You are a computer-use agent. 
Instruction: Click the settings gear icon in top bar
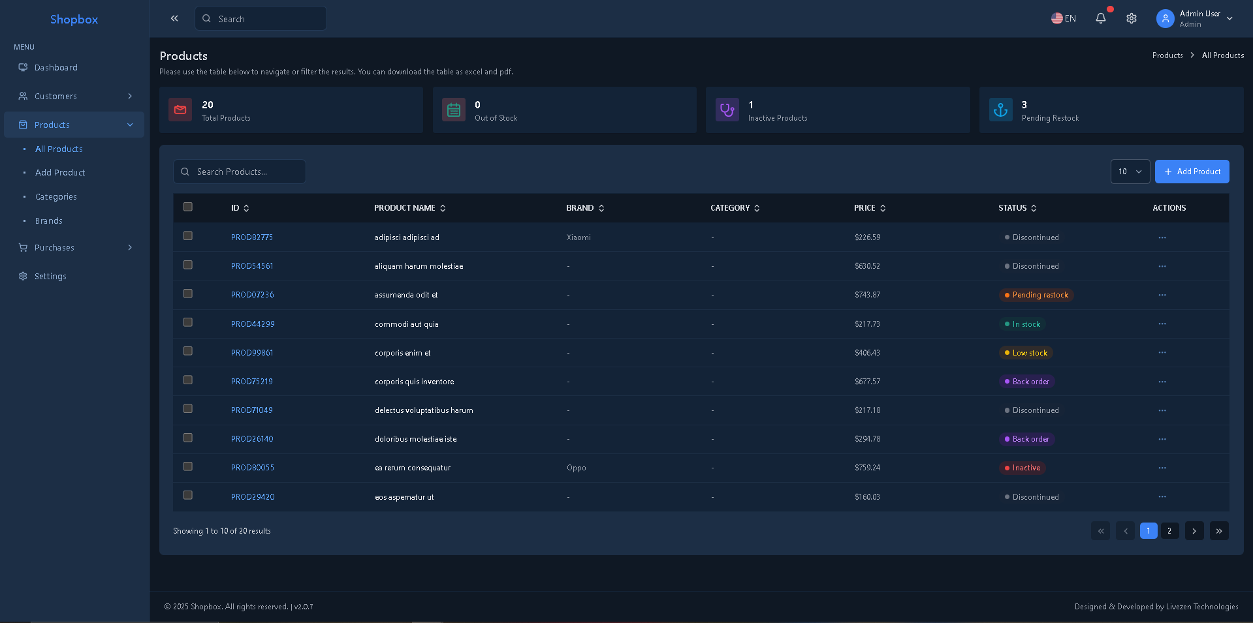point(1132,18)
